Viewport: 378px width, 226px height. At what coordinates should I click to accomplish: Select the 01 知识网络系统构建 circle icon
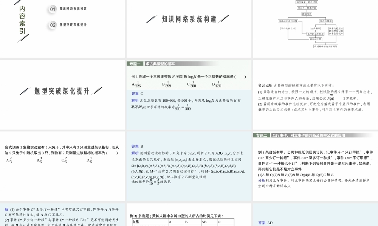coord(52,9)
